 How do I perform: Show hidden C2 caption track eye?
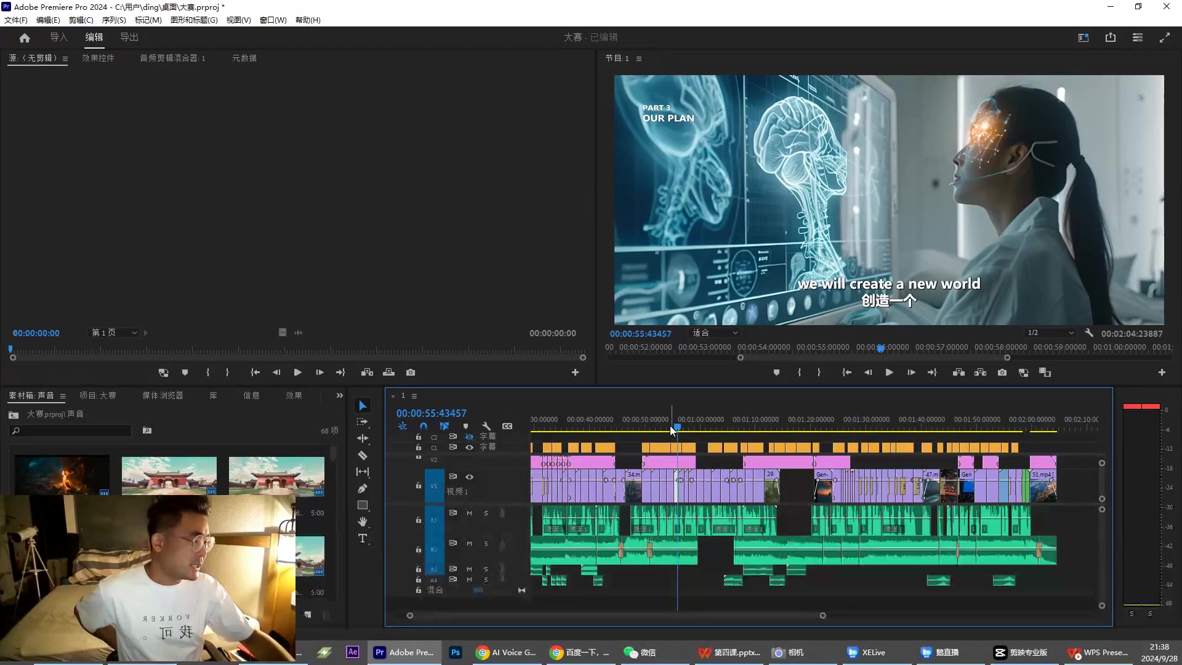pyautogui.click(x=469, y=437)
